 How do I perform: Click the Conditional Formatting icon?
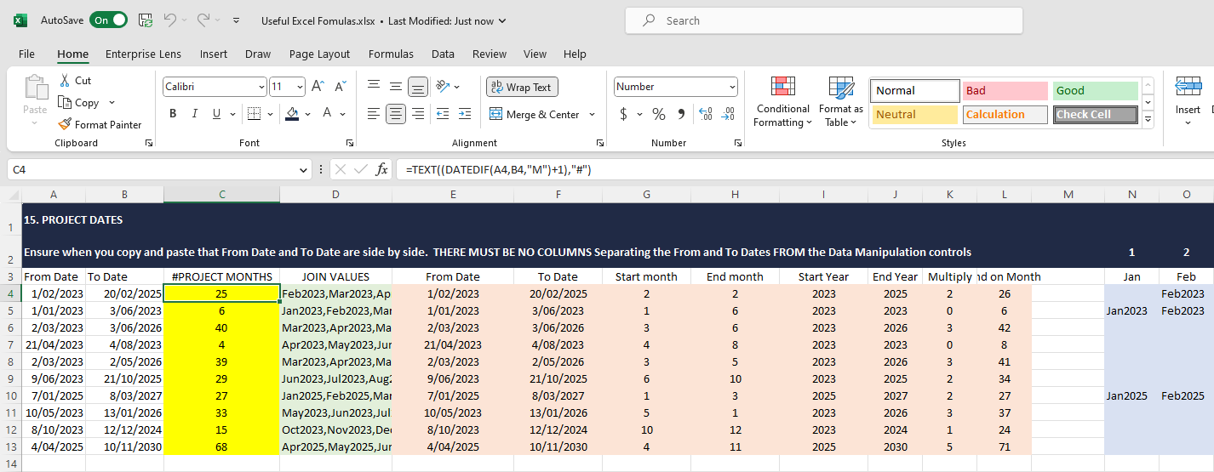782,88
